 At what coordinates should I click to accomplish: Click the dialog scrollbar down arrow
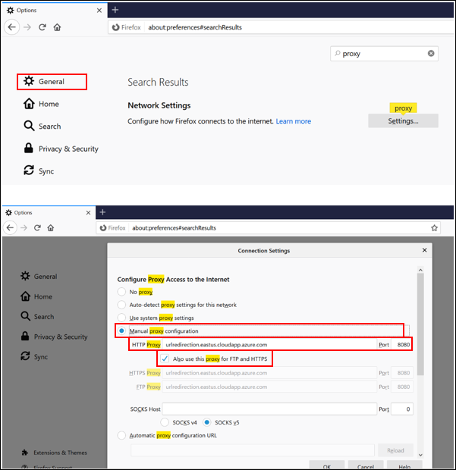[420, 455]
